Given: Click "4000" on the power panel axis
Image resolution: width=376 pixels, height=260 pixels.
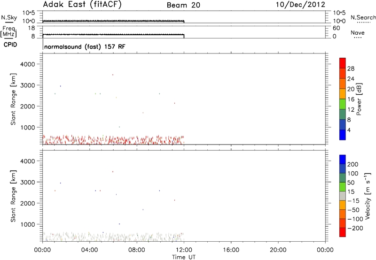Looking at the screenshot, I should pos(27,64).
